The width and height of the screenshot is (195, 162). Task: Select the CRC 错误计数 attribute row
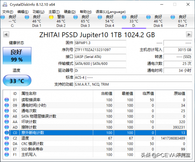pyautogui.click(x=95, y=144)
